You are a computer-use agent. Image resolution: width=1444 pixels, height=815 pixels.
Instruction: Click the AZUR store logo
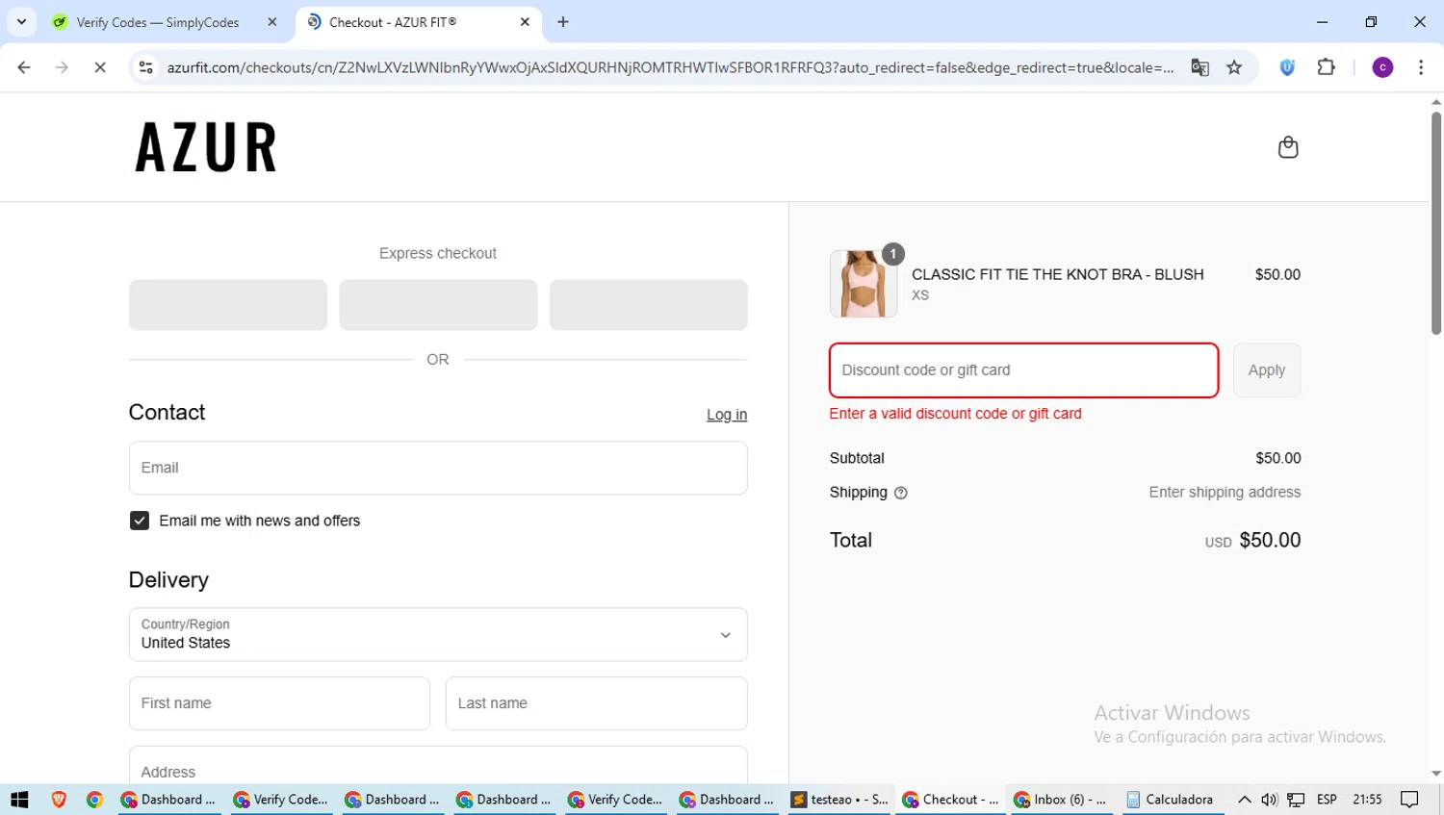(206, 147)
